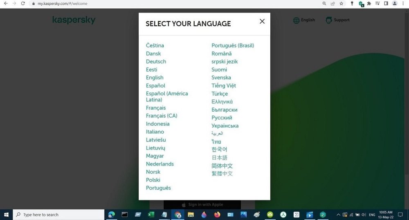Click the key extension icon
Screen dimensions: 409x220
click(x=352, y=3)
